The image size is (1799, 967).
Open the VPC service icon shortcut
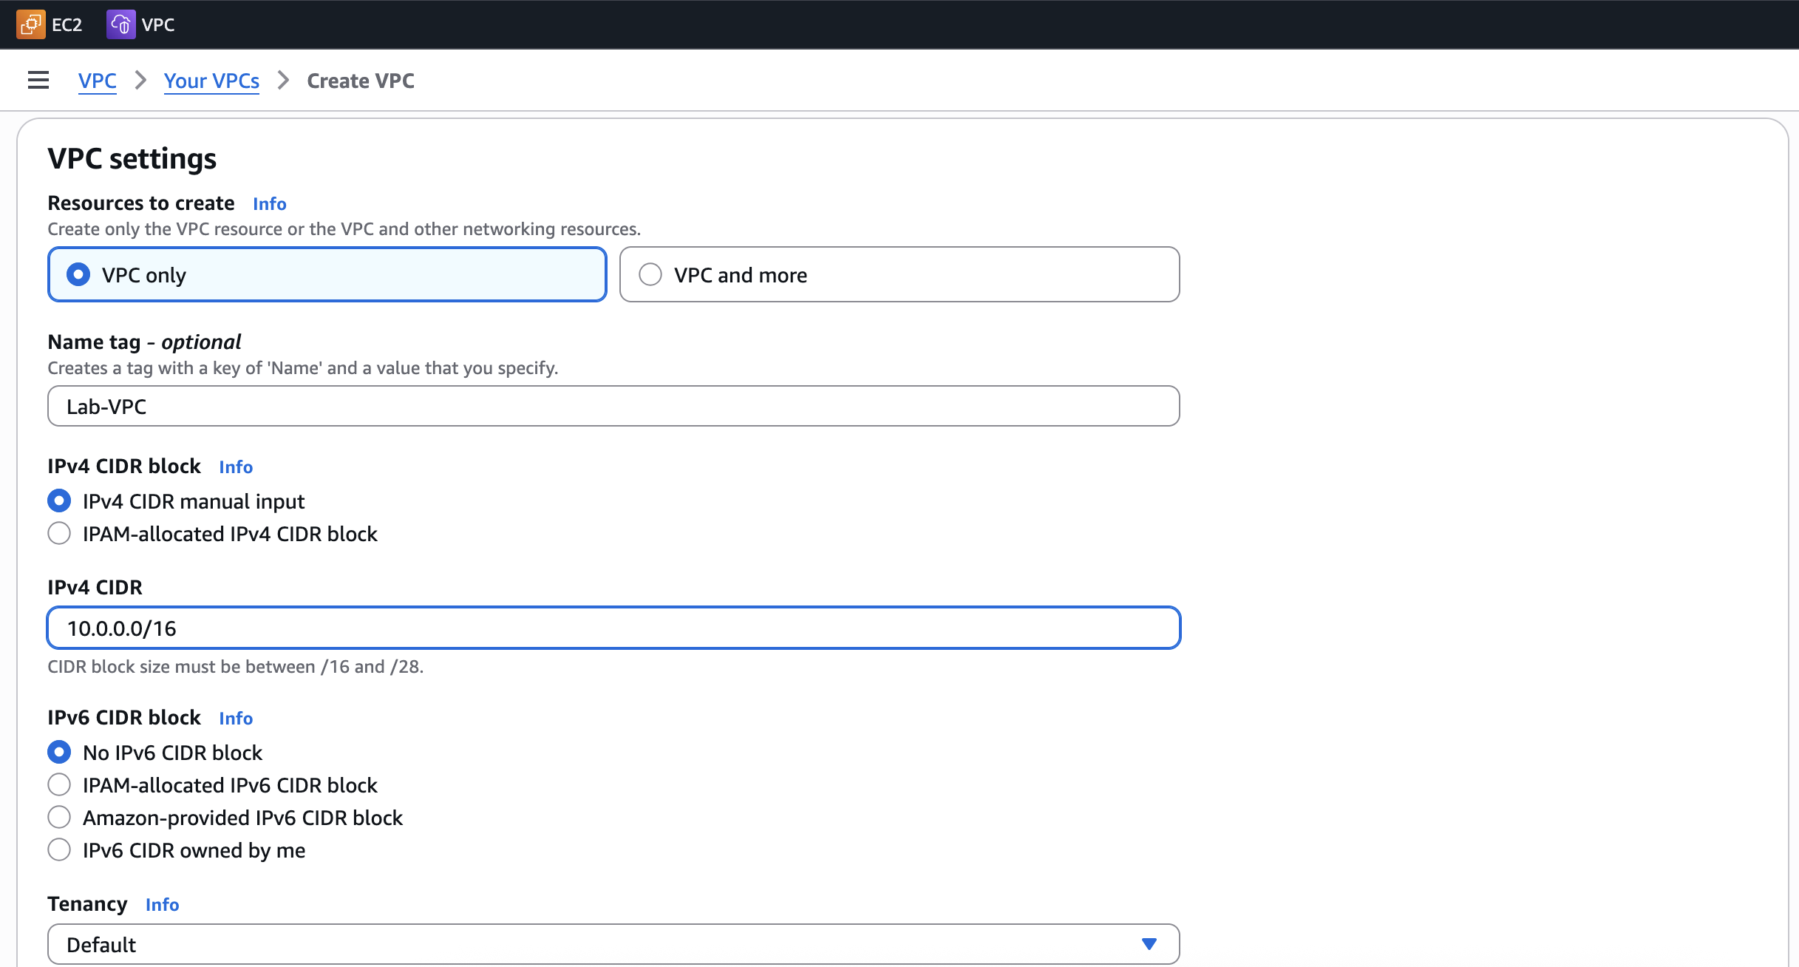tap(120, 24)
